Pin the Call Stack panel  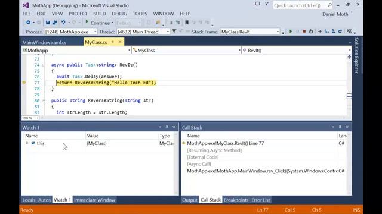(x=340, y=127)
